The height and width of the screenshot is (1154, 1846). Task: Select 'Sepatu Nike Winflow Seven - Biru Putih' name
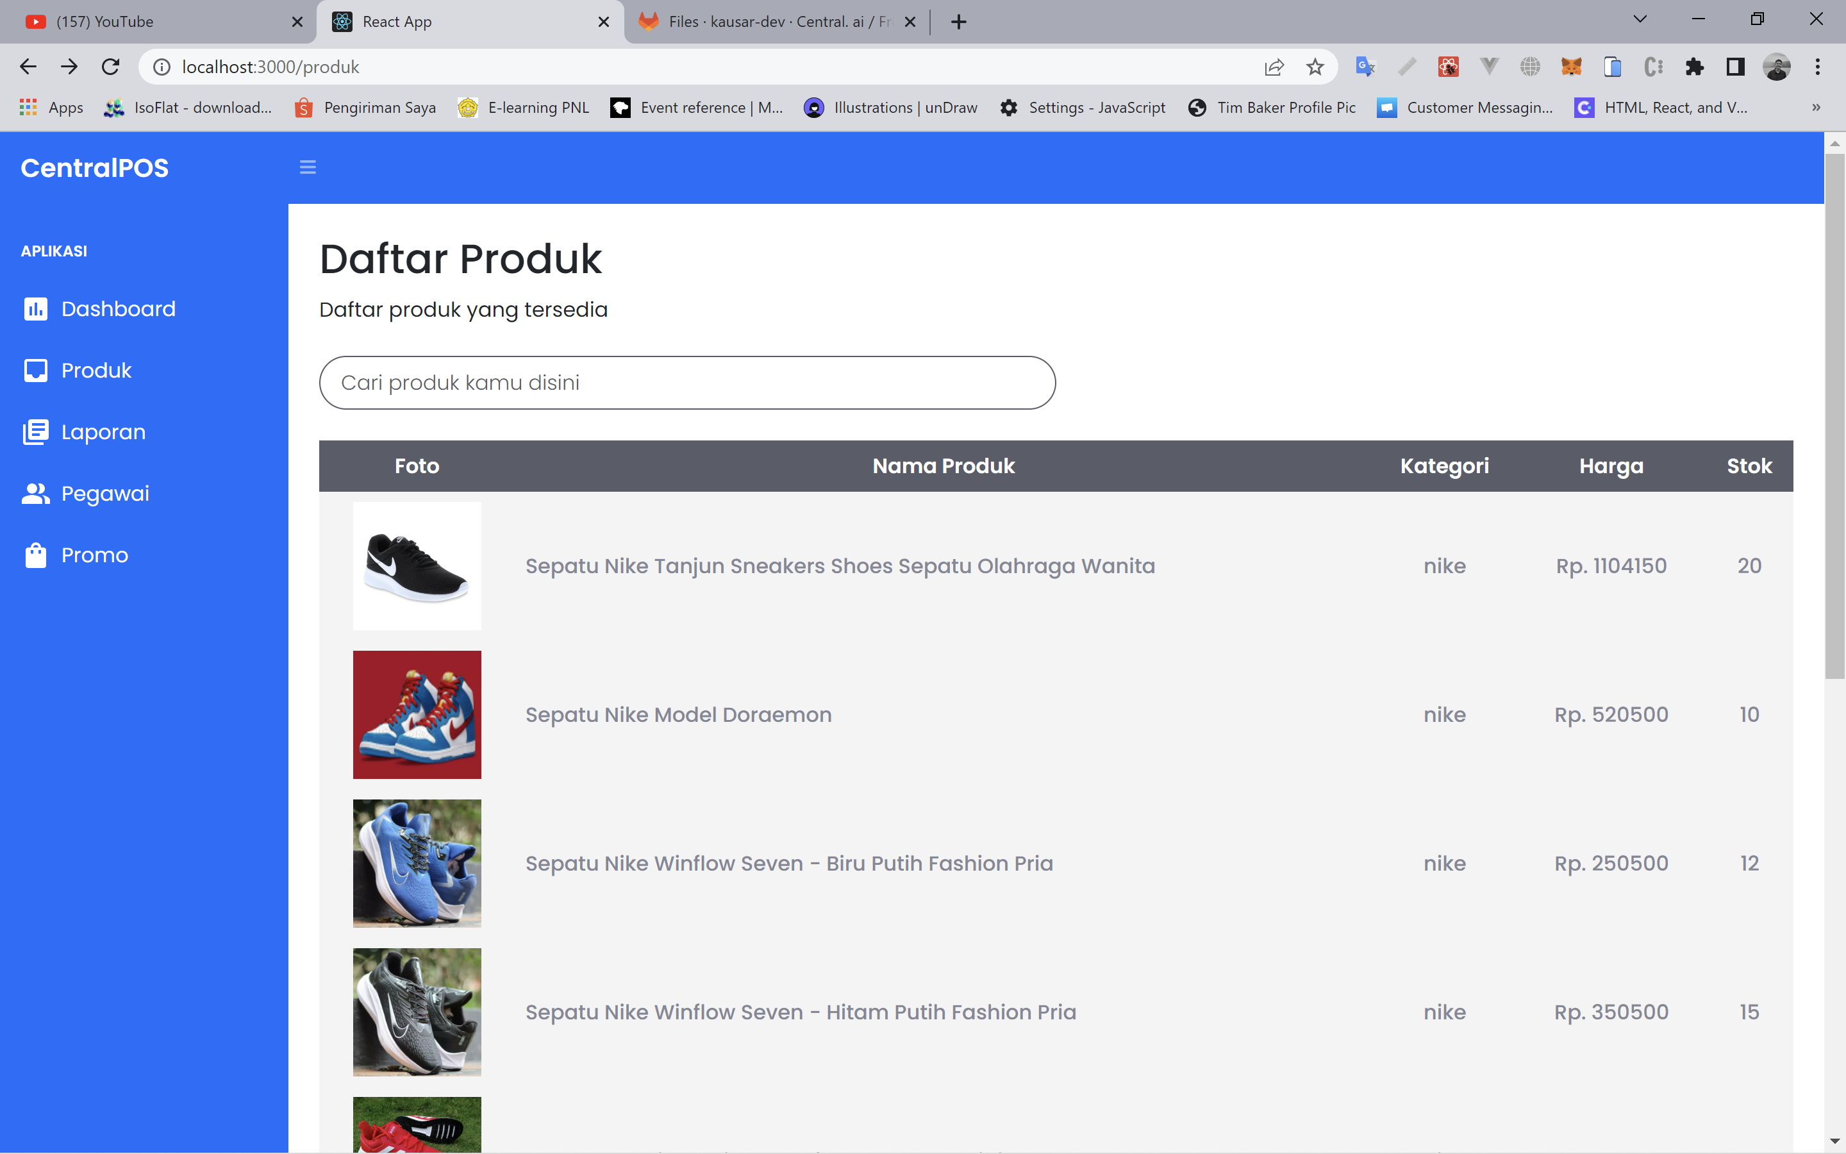[x=790, y=863]
